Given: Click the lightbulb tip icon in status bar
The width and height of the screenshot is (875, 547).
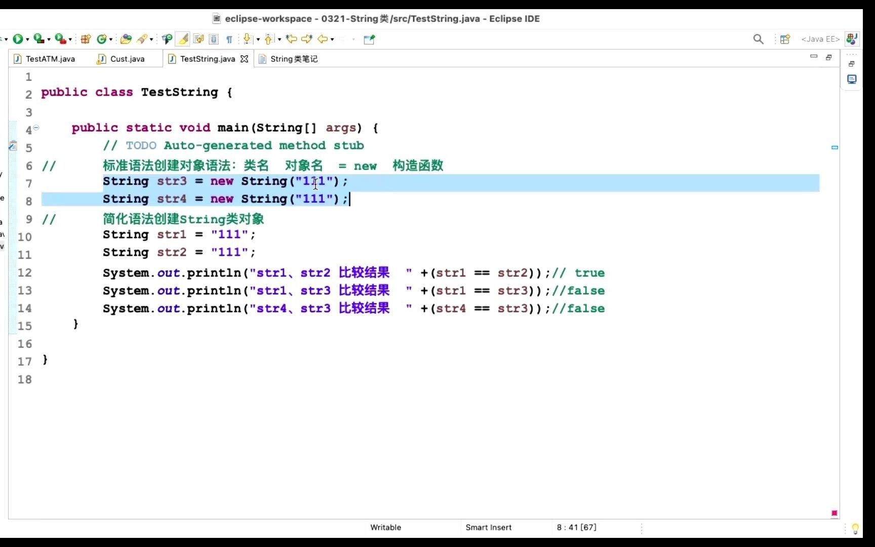Looking at the screenshot, I should coord(855,528).
